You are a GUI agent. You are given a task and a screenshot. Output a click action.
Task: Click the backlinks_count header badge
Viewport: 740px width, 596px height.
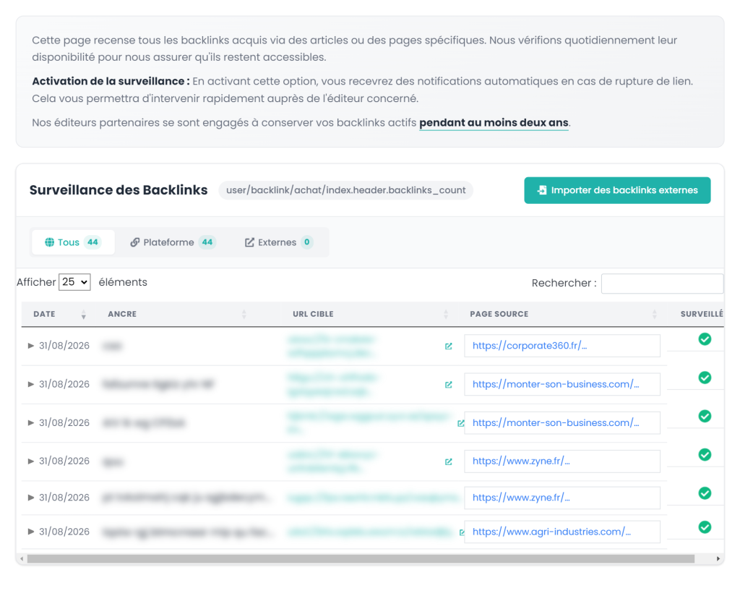(346, 190)
